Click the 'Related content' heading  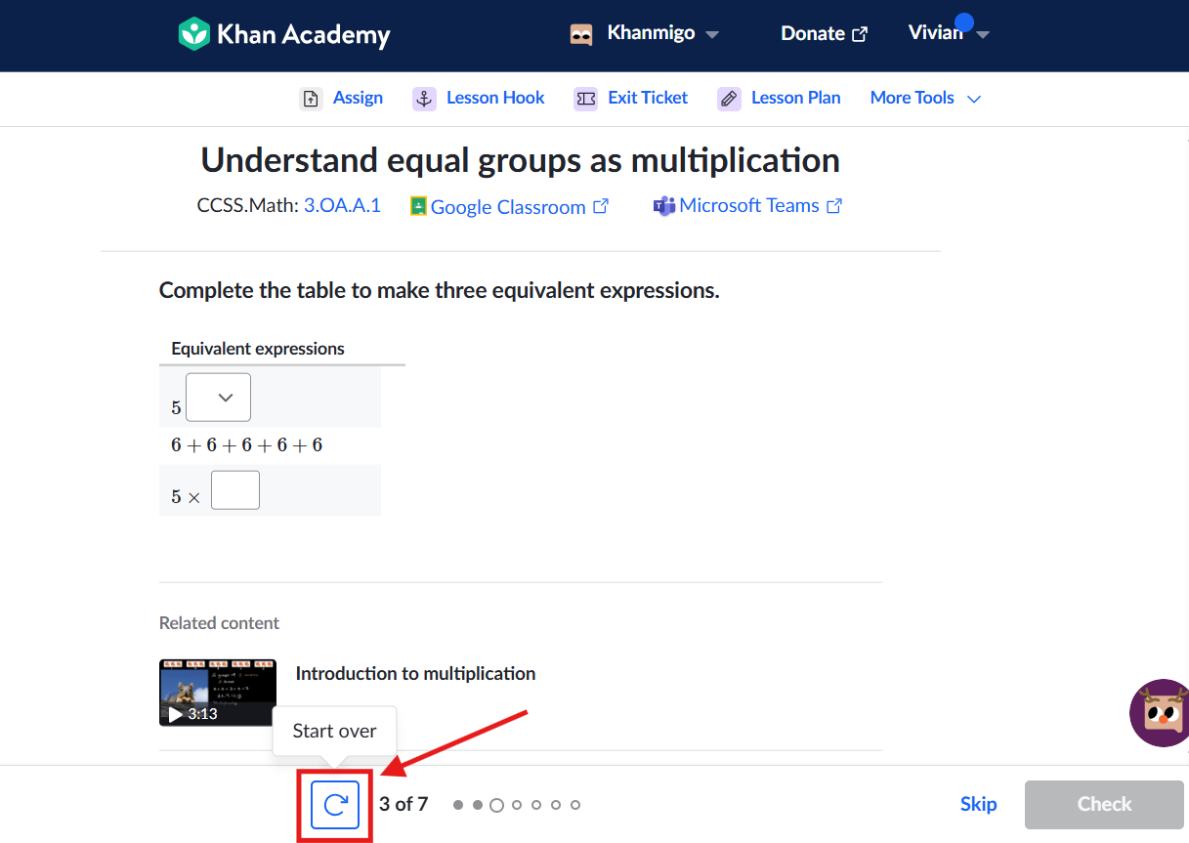(x=219, y=623)
